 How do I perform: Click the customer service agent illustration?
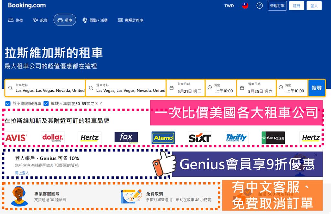click(x=19, y=196)
